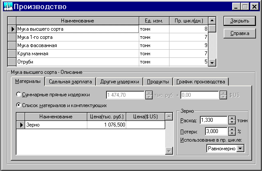Viewport: 262px width, 171px height.
Task: Click the Пр. цикл(дн.) column header
Action: (189, 21)
